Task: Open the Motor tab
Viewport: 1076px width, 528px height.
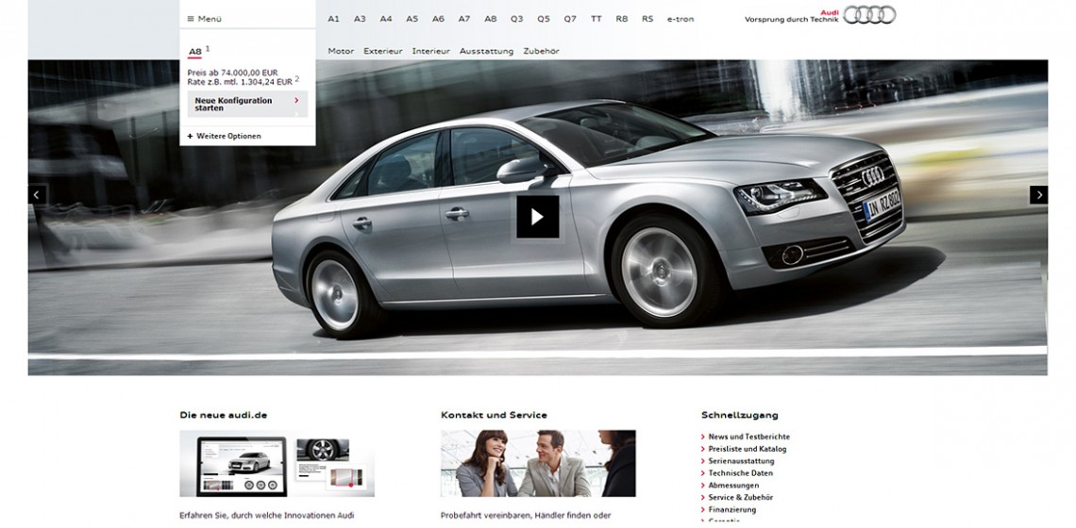Action: [x=341, y=52]
